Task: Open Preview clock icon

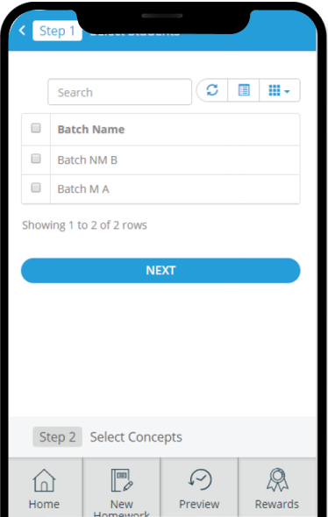Action: point(200,479)
